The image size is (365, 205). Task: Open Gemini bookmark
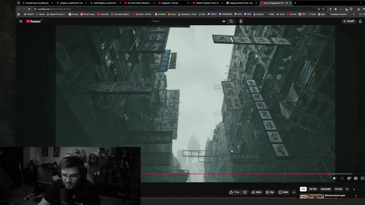tap(40, 14)
